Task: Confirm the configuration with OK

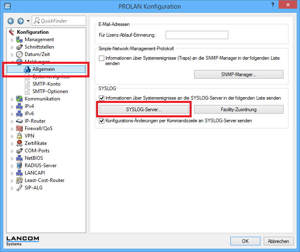Action: pos(245,241)
